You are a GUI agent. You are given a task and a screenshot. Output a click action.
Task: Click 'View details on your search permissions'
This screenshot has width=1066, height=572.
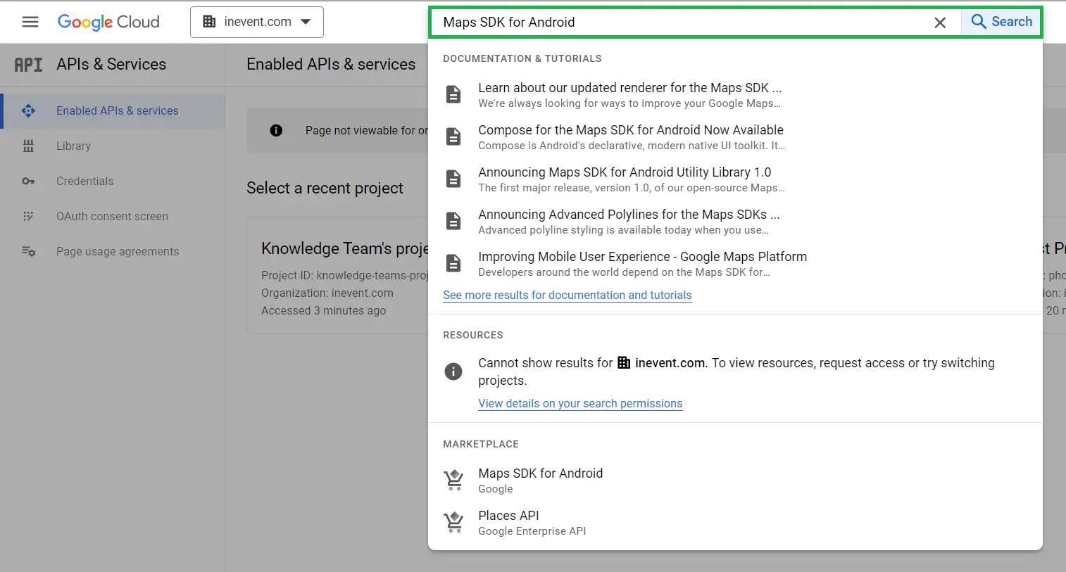(x=580, y=403)
